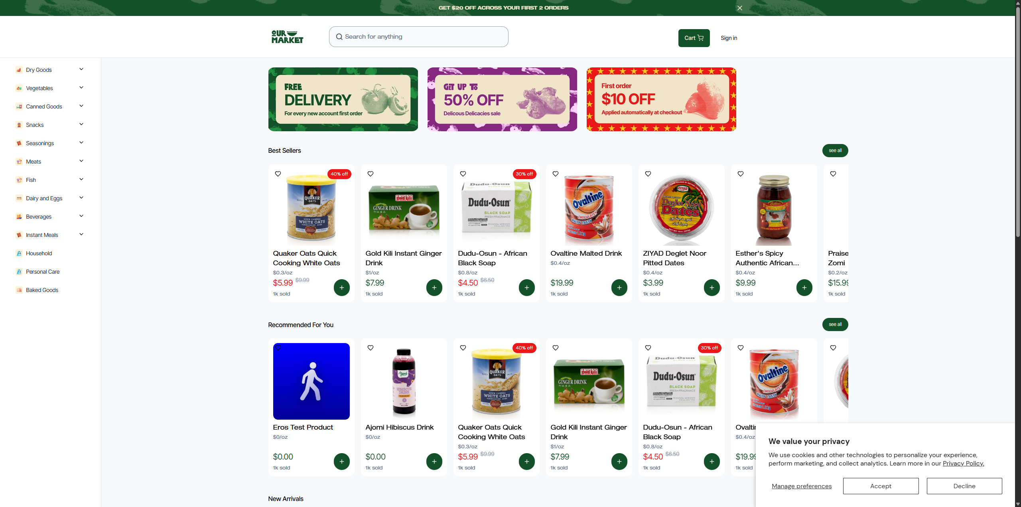Screen dimensions: 1021x507
Task: Favorite the Ajomi Hibiscus Drink
Action: pyautogui.click(x=371, y=348)
